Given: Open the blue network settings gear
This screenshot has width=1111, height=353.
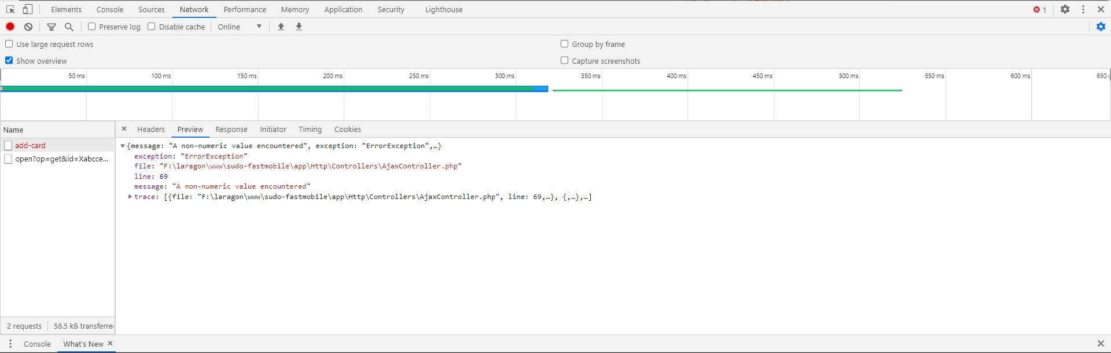Looking at the screenshot, I should [1101, 27].
